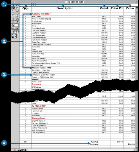Viewport: 139px width, 152px height.
Task: Select the X-Men 2099 heading cell
Action: pos(65,106)
